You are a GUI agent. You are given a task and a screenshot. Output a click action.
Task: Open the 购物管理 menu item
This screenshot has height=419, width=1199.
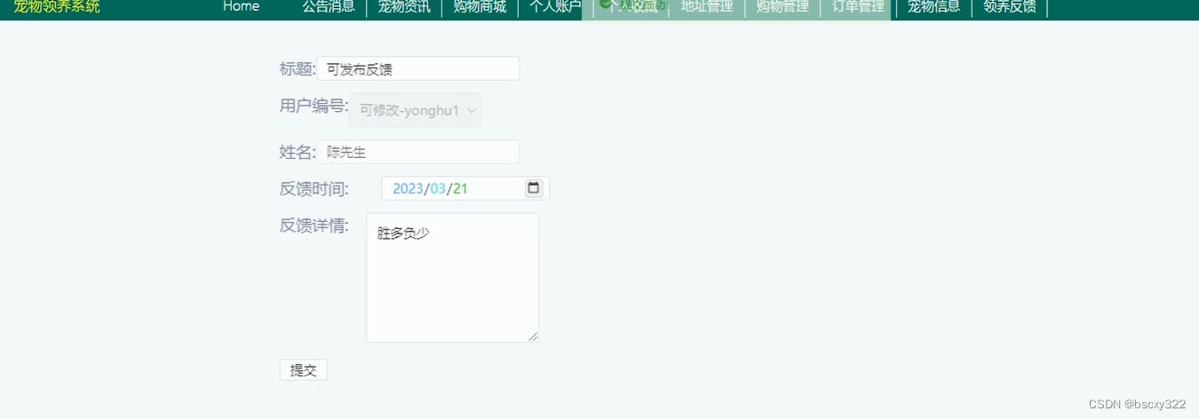[x=782, y=7]
